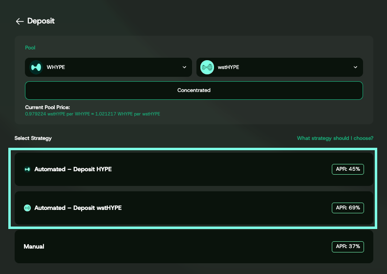Viewport: 387px width, 274px height.
Task: Choose the Manual strategy
Action: point(194,247)
